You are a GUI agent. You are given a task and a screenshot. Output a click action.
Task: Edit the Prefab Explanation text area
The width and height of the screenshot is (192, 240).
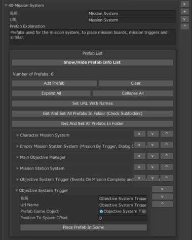[92, 37]
